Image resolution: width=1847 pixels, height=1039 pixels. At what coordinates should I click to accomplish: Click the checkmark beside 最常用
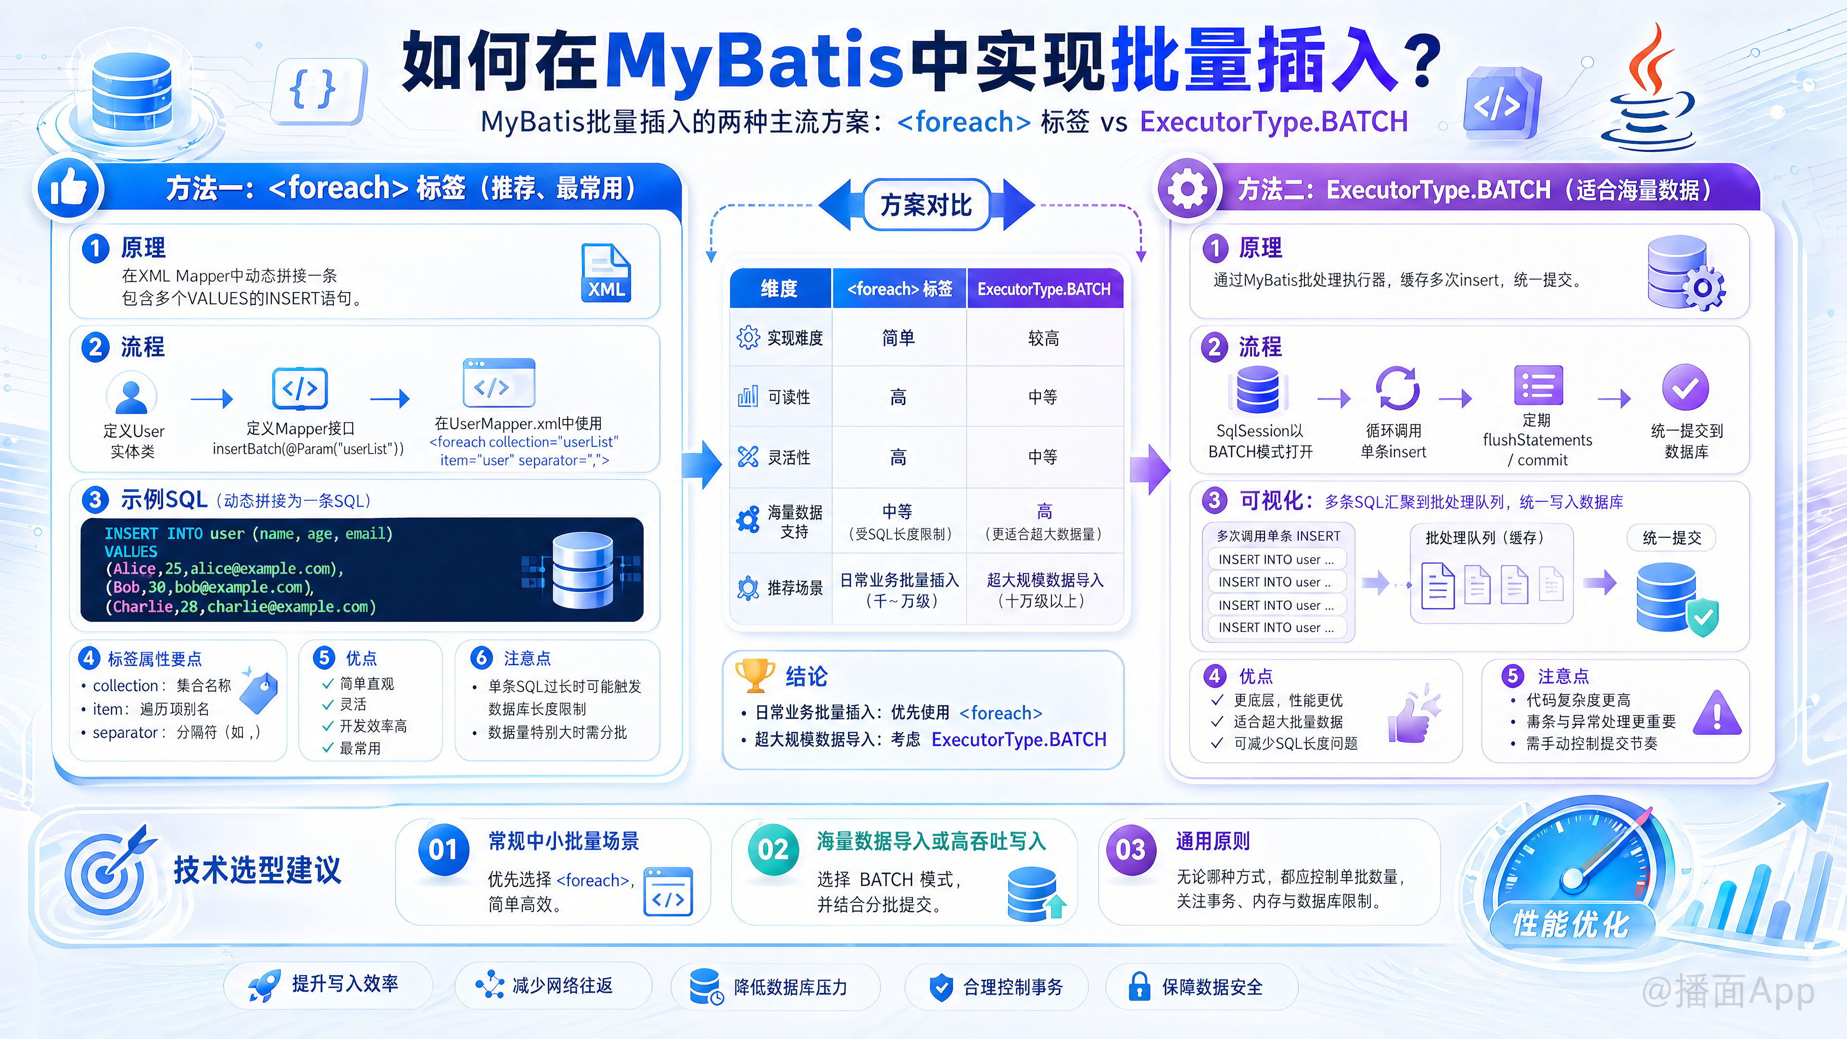click(328, 748)
